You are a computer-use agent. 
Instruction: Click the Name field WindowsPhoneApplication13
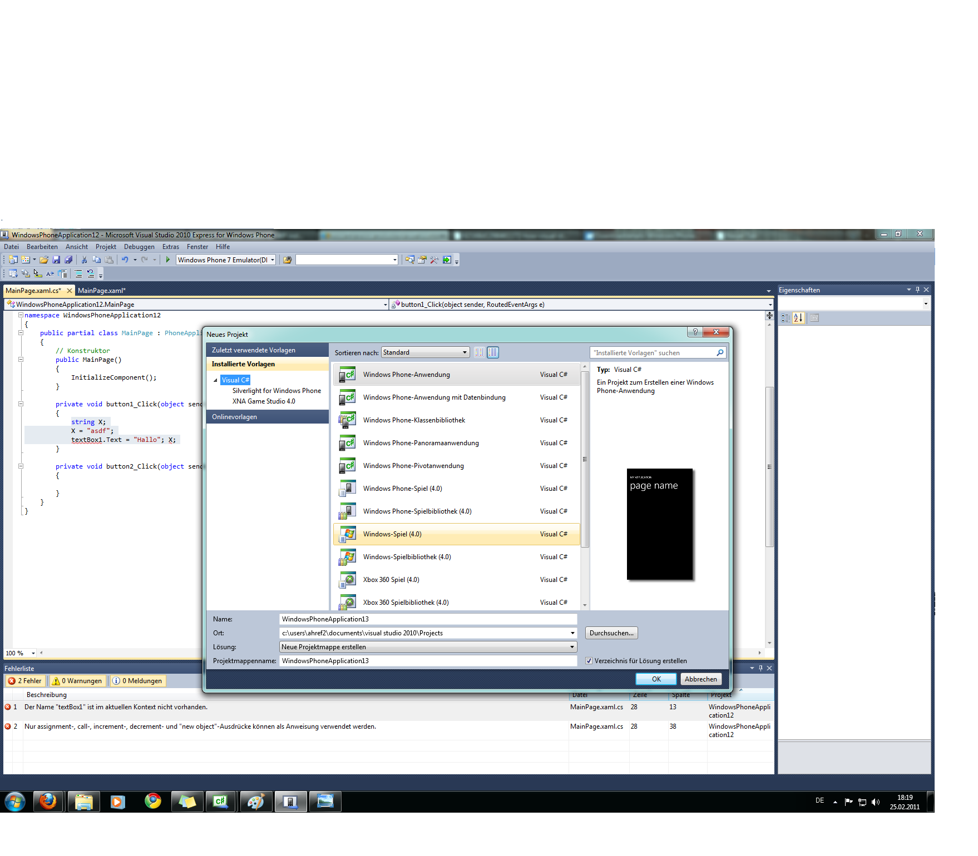(x=428, y=619)
